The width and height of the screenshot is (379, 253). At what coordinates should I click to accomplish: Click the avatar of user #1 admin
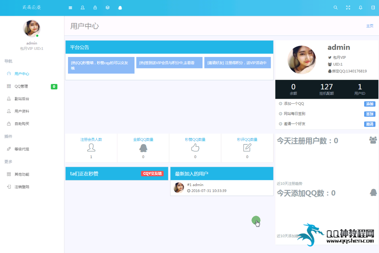tap(179, 188)
